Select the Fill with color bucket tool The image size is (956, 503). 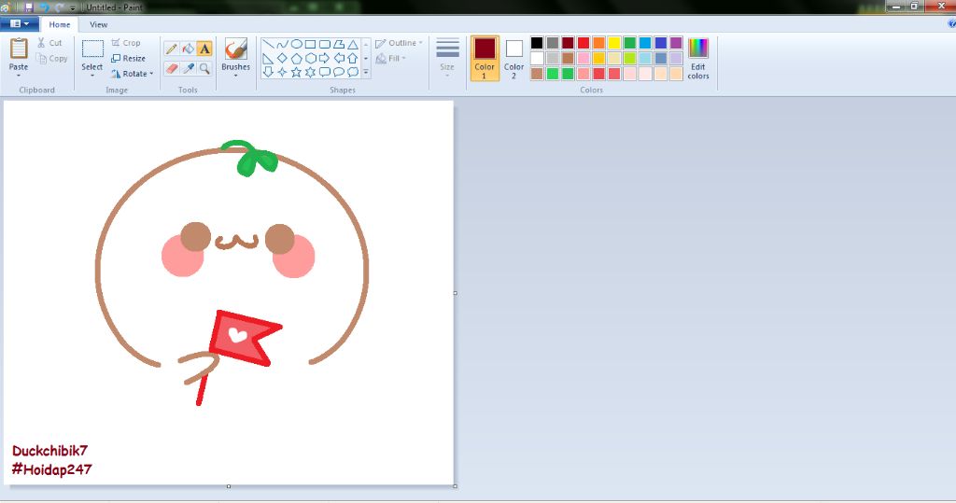click(x=188, y=49)
